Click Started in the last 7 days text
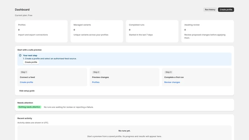Image resolution: width=249 pixels, height=140 pixels. click(x=141, y=35)
